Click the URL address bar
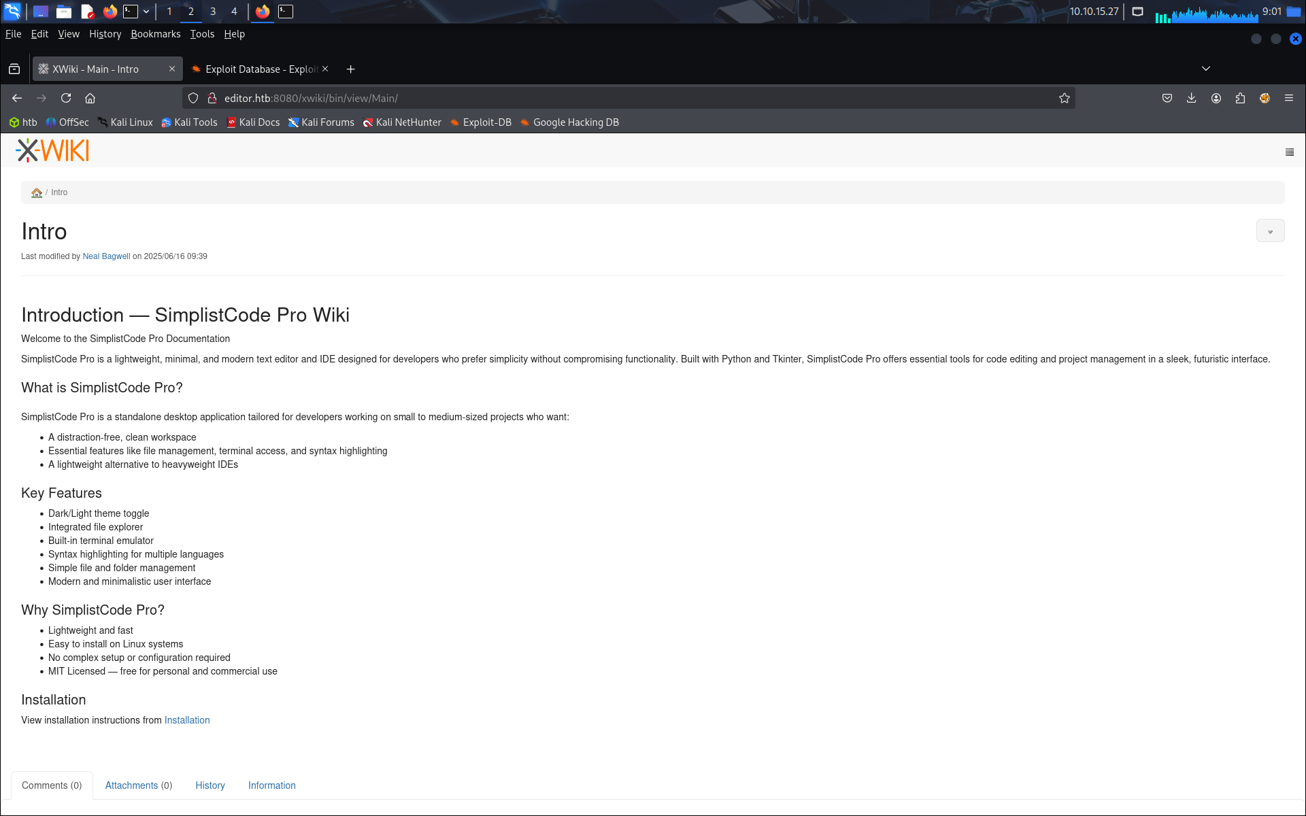Screen dimensions: 1306x816 click(612, 99)
